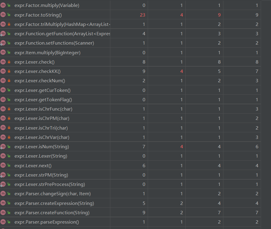The image size is (271, 229).
Task: Select row expr.Lexer.isChrPM(char)
Action: point(131,118)
